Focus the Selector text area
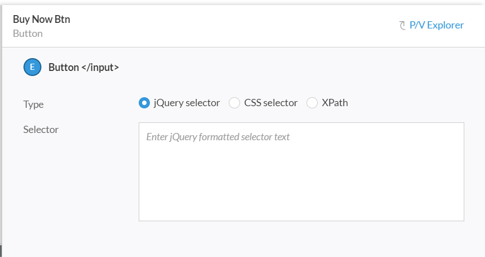Screen dimensions: 485x257 [302, 172]
